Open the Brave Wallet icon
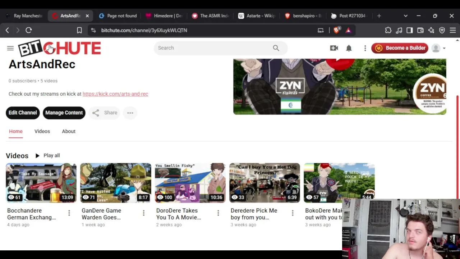460x259 pixels. [x=420, y=30]
